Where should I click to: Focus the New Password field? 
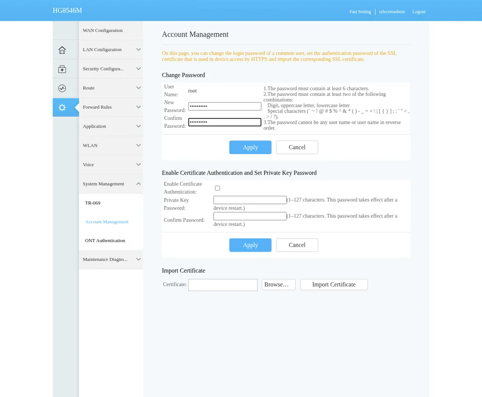225,106
